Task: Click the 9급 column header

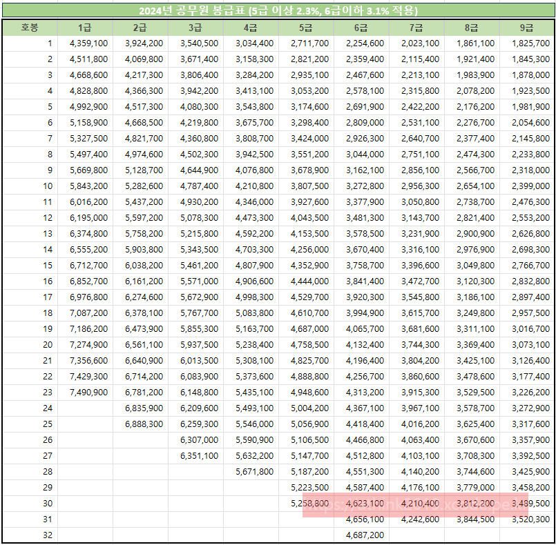Action: click(526, 28)
